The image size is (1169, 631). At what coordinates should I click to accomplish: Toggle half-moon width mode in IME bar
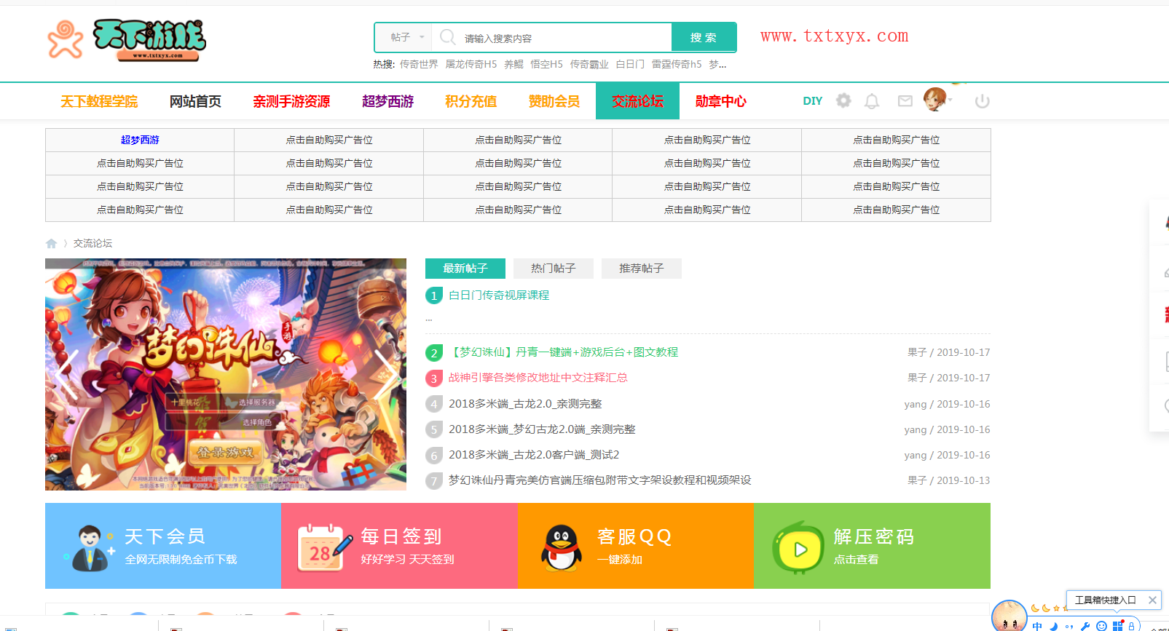tap(1053, 626)
